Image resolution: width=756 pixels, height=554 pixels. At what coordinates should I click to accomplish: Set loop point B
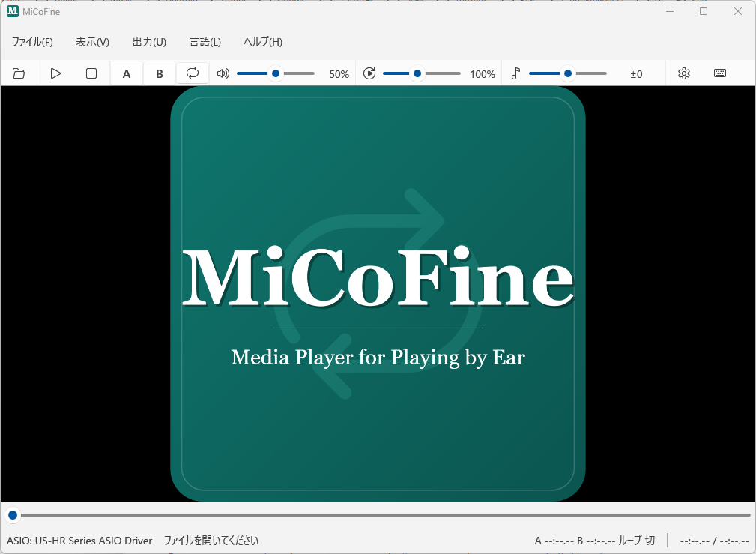click(x=160, y=73)
